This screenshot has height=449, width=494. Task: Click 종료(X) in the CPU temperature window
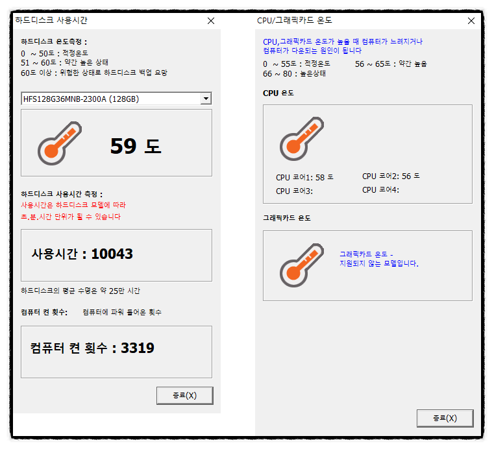[x=445, y=418]
